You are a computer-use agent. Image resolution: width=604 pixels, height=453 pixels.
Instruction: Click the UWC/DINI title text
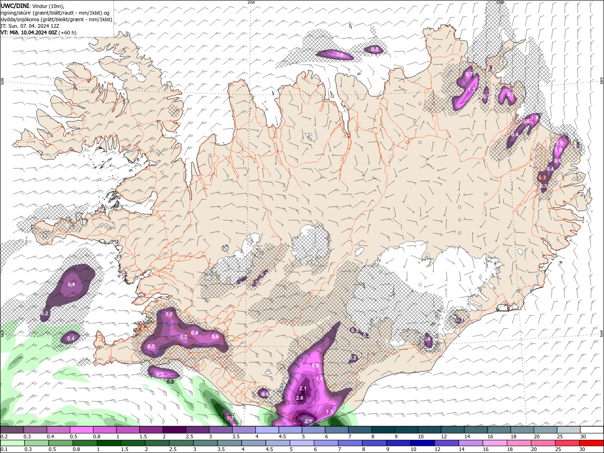14,5
